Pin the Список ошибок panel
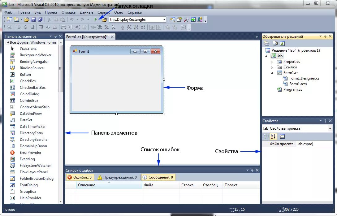This screenshot has height=216, width=337. [x=252, y=170]
